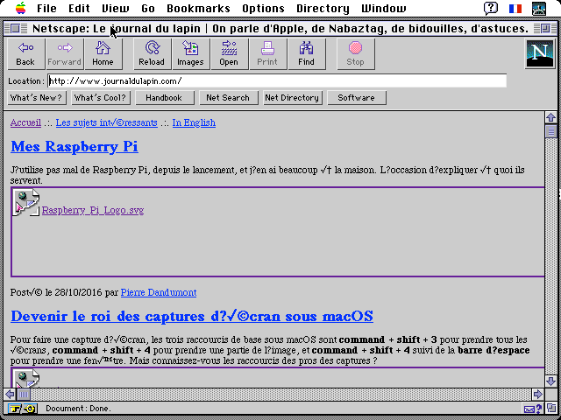Open the Help balloon menu icon
Image resolution: width=561 pixels, height=420 pixels.
pos(491,8)
